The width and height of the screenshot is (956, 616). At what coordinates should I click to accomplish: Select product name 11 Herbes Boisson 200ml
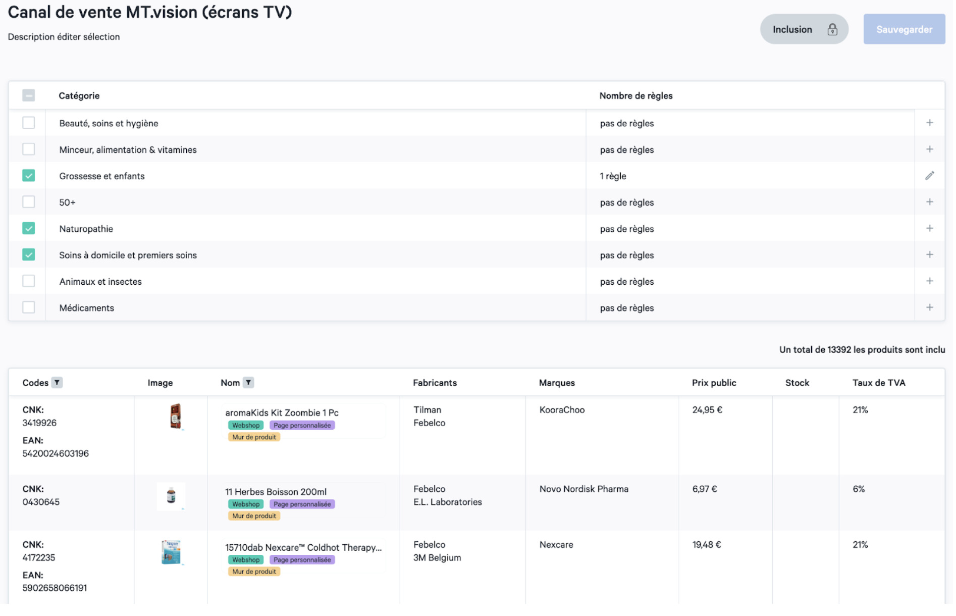point(276,491)
